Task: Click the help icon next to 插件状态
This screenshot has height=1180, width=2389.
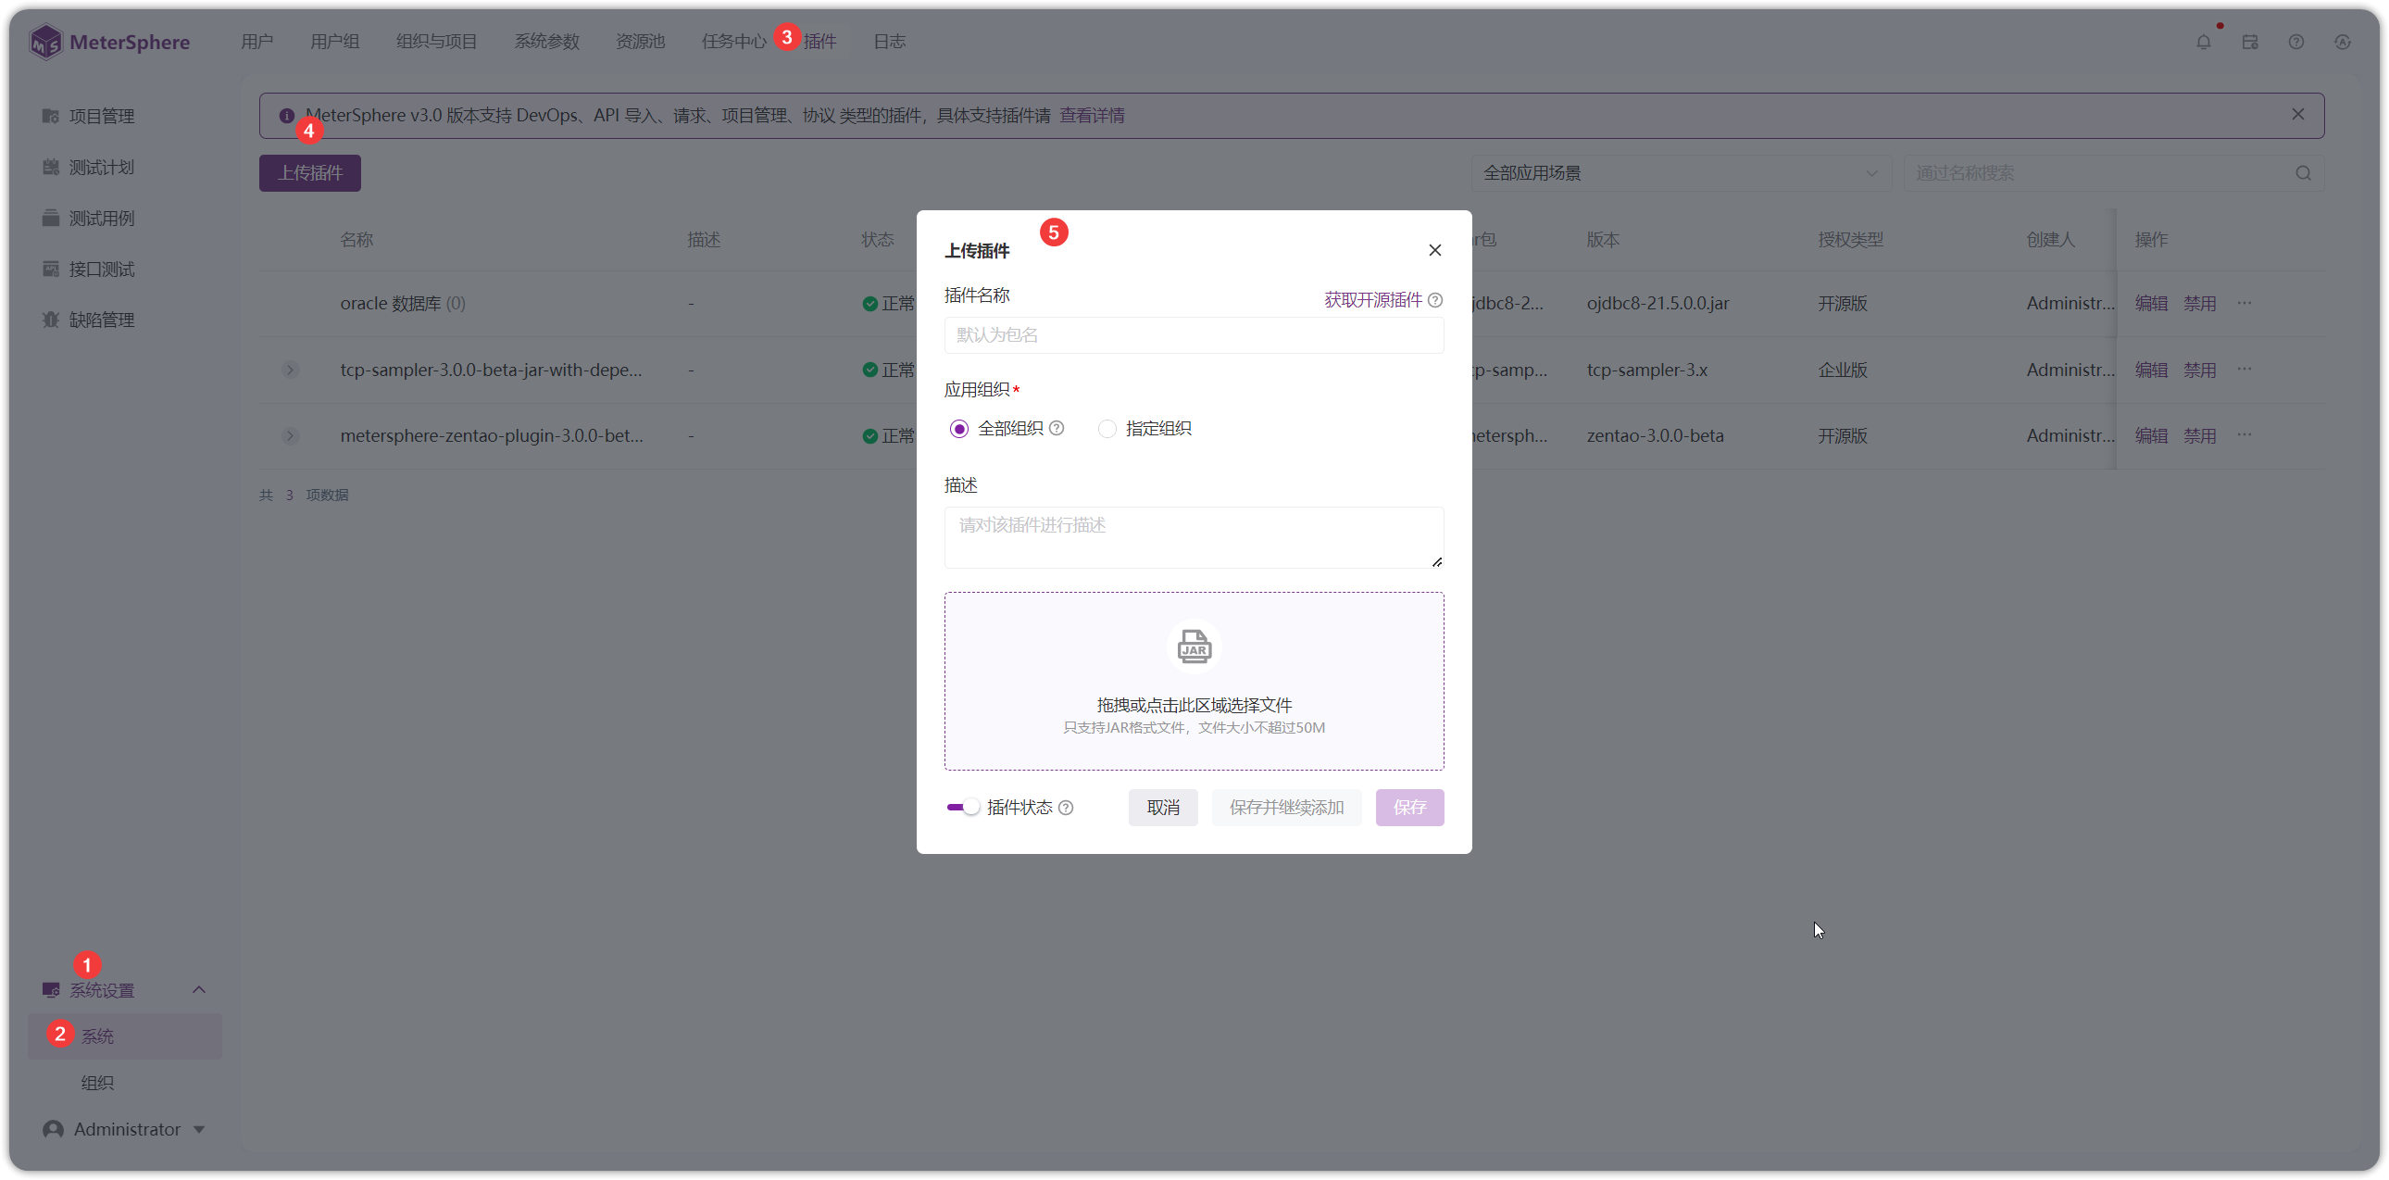Action: click(x=1066, y=808)
